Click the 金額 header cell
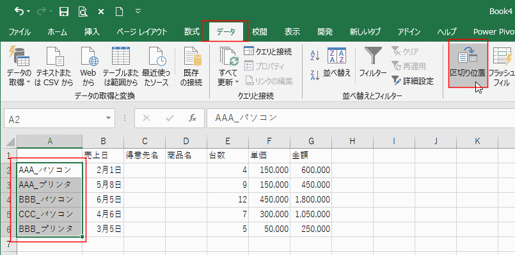The image size is (515, 255). click(x=311, y=156)
